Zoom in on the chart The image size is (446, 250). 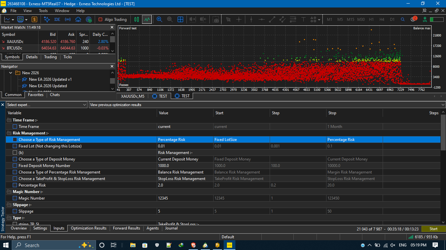pos(159,20)
